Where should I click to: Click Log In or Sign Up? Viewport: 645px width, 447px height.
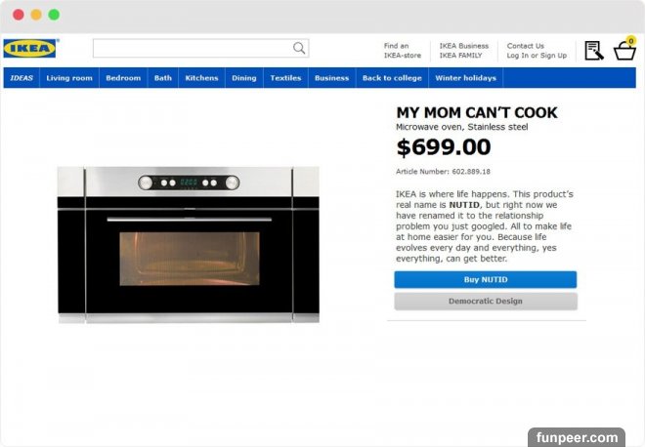click(x=537, y=56)
